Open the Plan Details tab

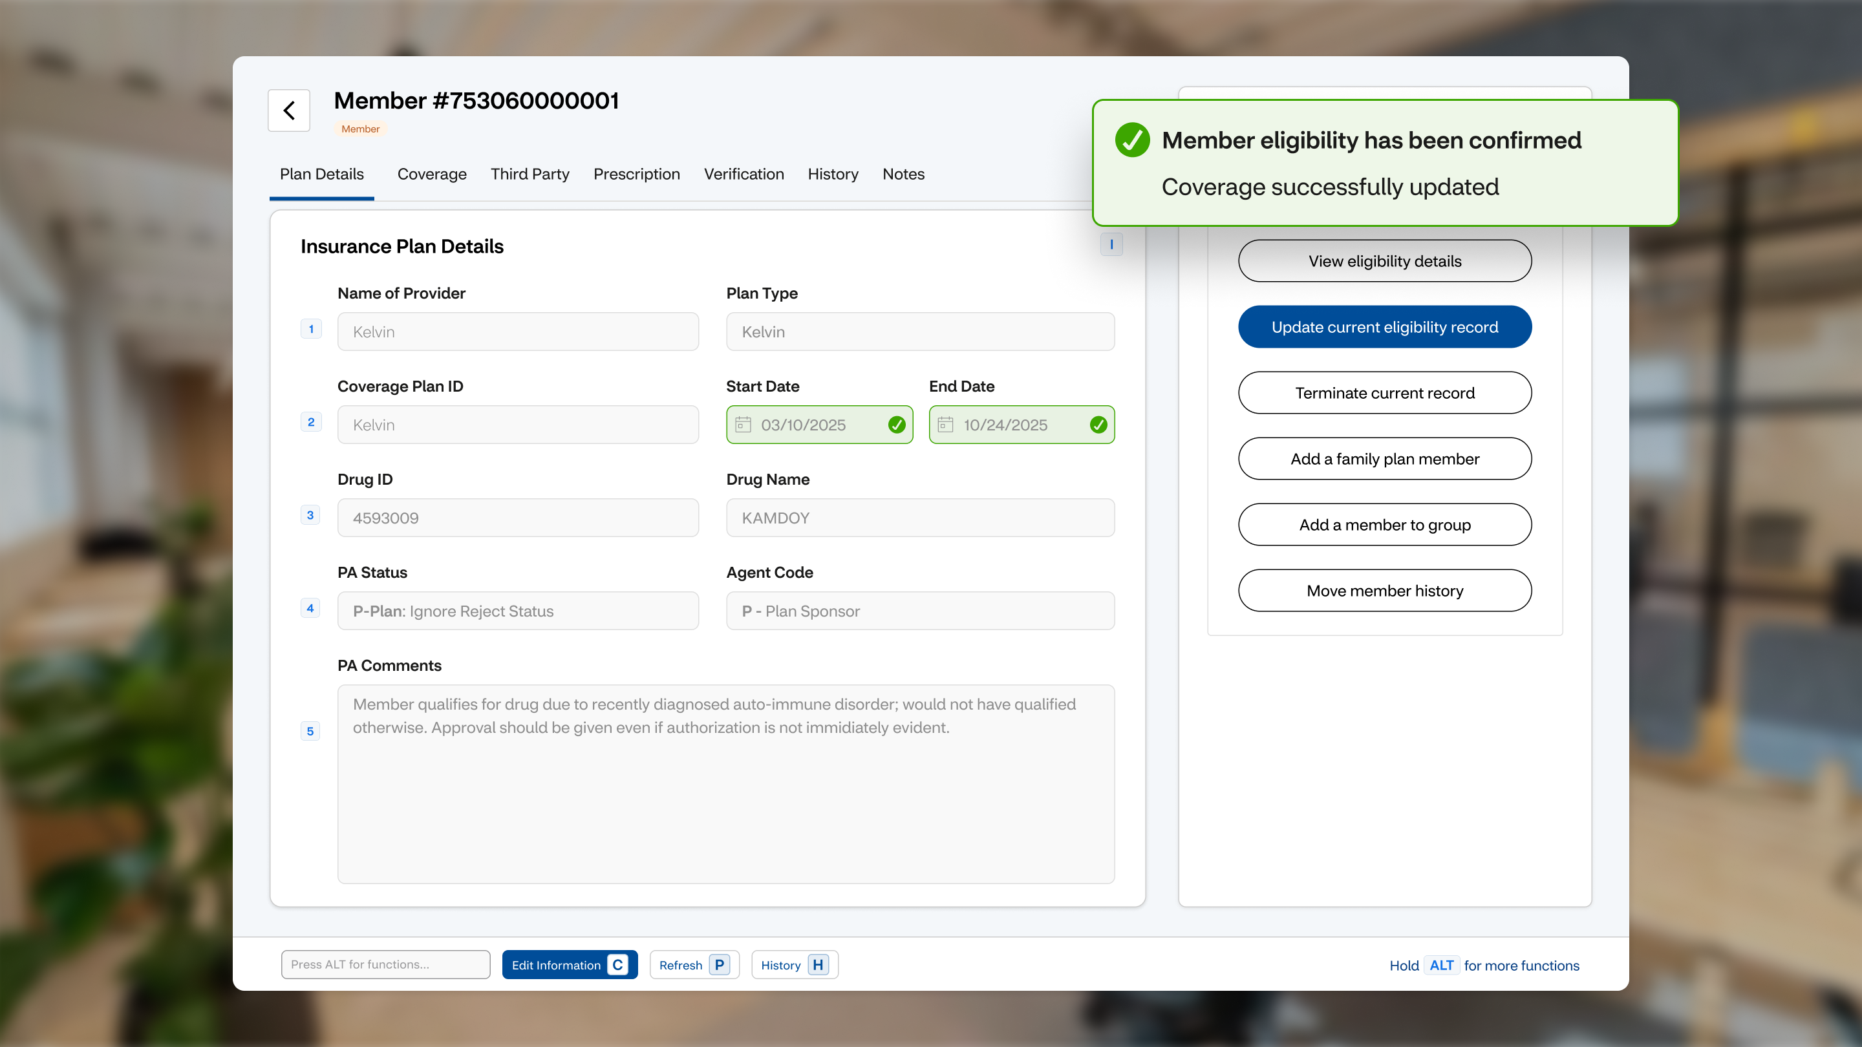pyautogui.click(x=322, y=174)
